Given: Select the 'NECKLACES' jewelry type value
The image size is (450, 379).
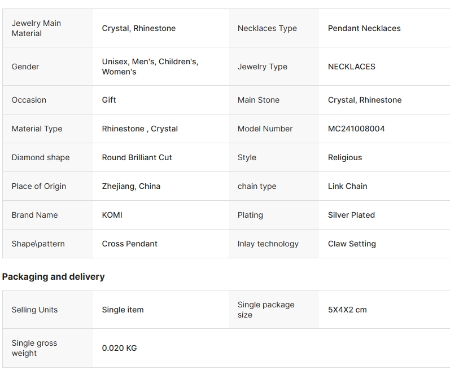Looking at the screenshot, I should (x=351, y=67).
